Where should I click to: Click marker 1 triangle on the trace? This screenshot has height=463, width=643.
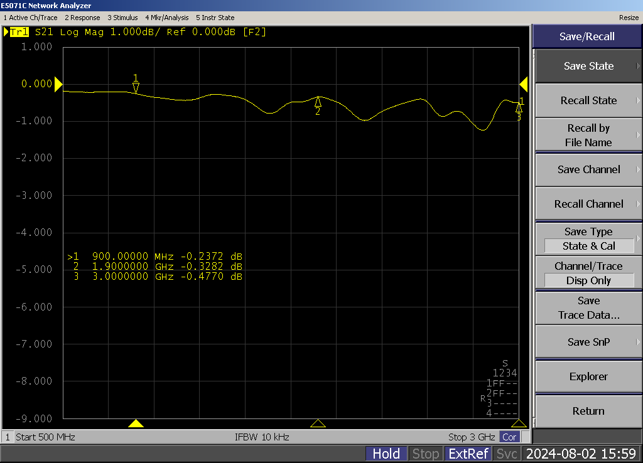pos(136,87)
